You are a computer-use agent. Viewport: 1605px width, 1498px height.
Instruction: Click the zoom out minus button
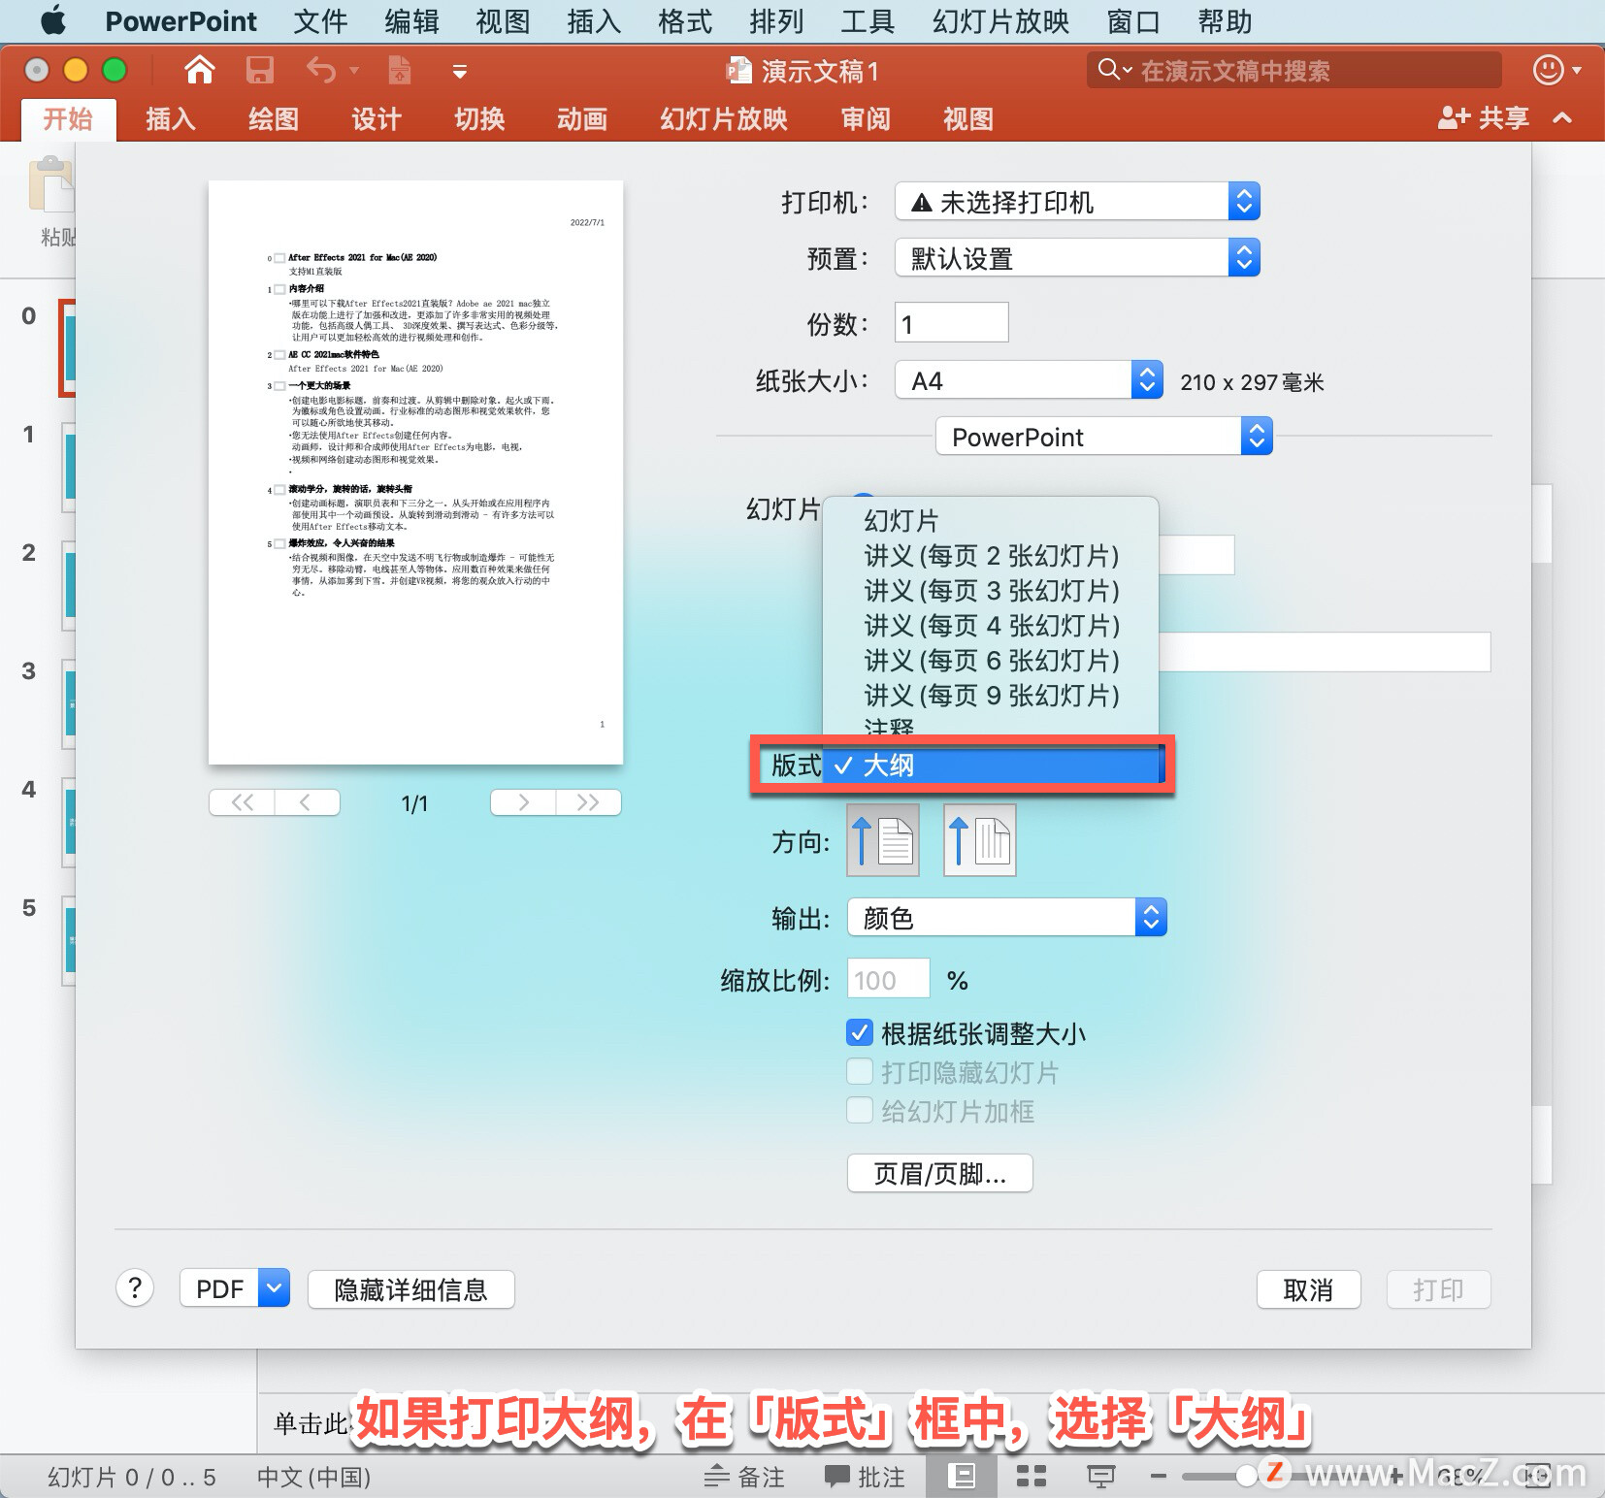click(1158, 1477)
